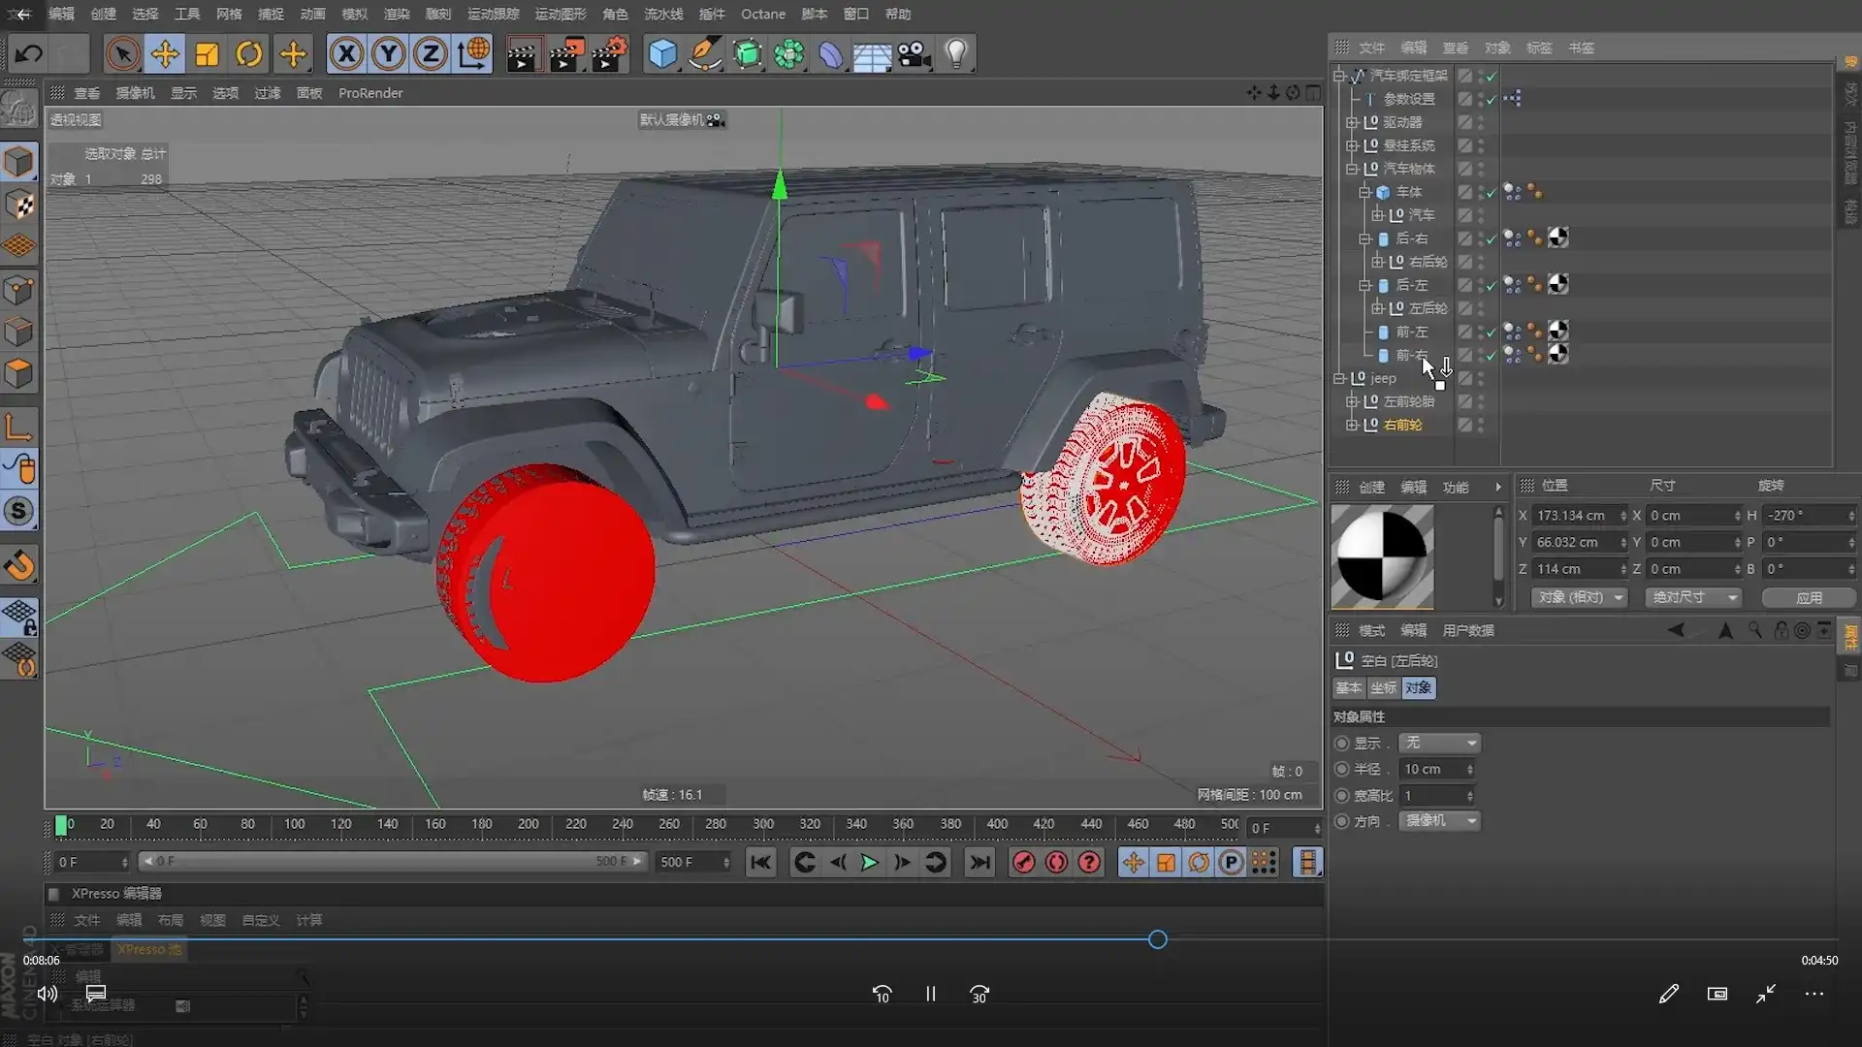Viewport: 1862px width, 1047px height.
Task: Click the 对象 (相对) mode button
Action: [1580, 598]
